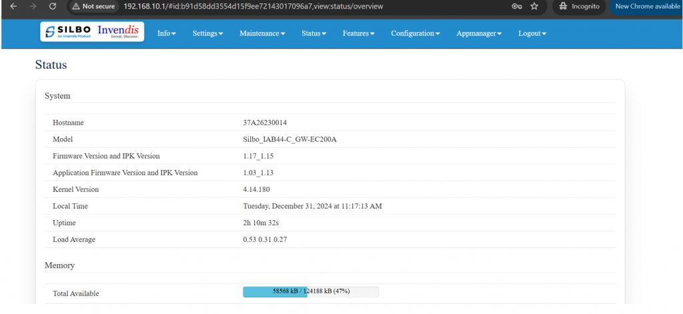Click New Chrome available button
The width and height of the screenshot is (683, 314).
point(646,6)
